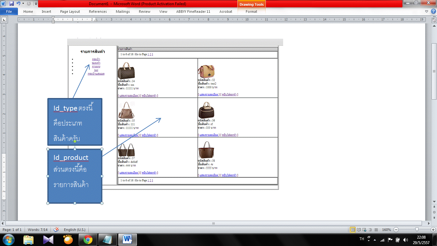Switch to Outline view
Image resolution: width=437 pixels, height=246 pixels.
(370, 230)
